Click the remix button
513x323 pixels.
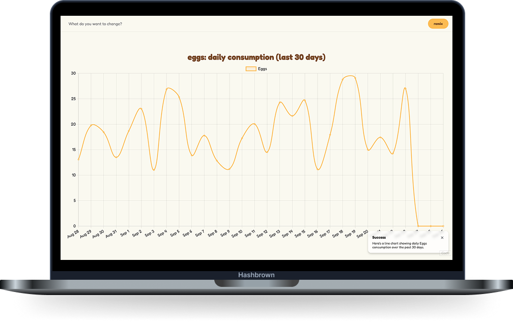coord(438,23)
